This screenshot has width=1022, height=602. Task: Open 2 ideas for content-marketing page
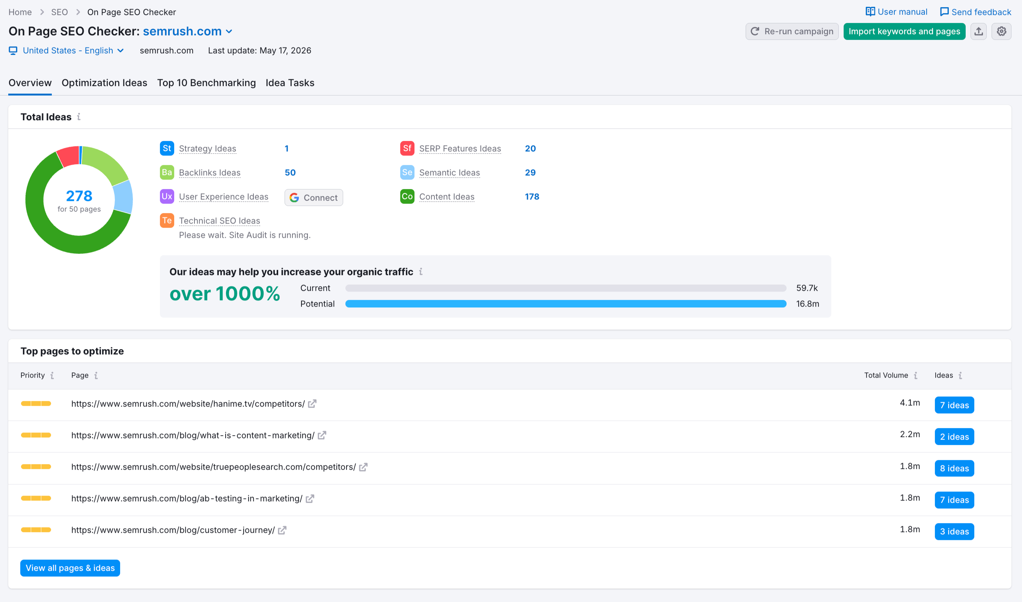954,437
